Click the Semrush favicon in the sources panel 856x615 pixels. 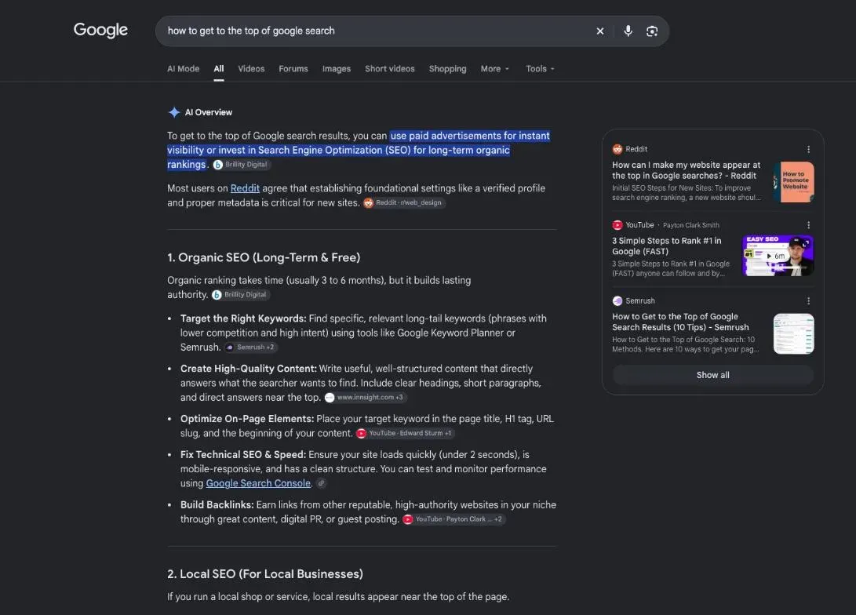(617, 300)
